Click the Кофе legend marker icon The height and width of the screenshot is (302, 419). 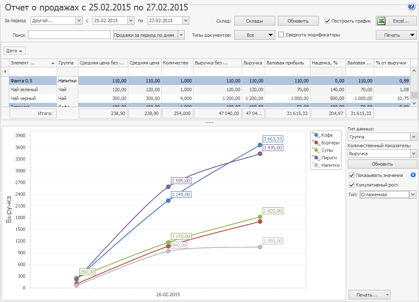click(316, 135)
